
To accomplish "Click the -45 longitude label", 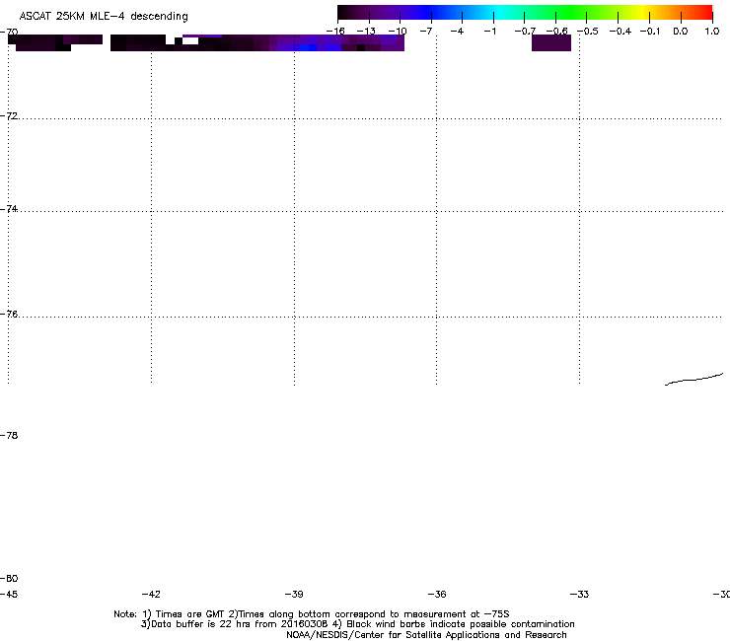I will pos(9,594).
